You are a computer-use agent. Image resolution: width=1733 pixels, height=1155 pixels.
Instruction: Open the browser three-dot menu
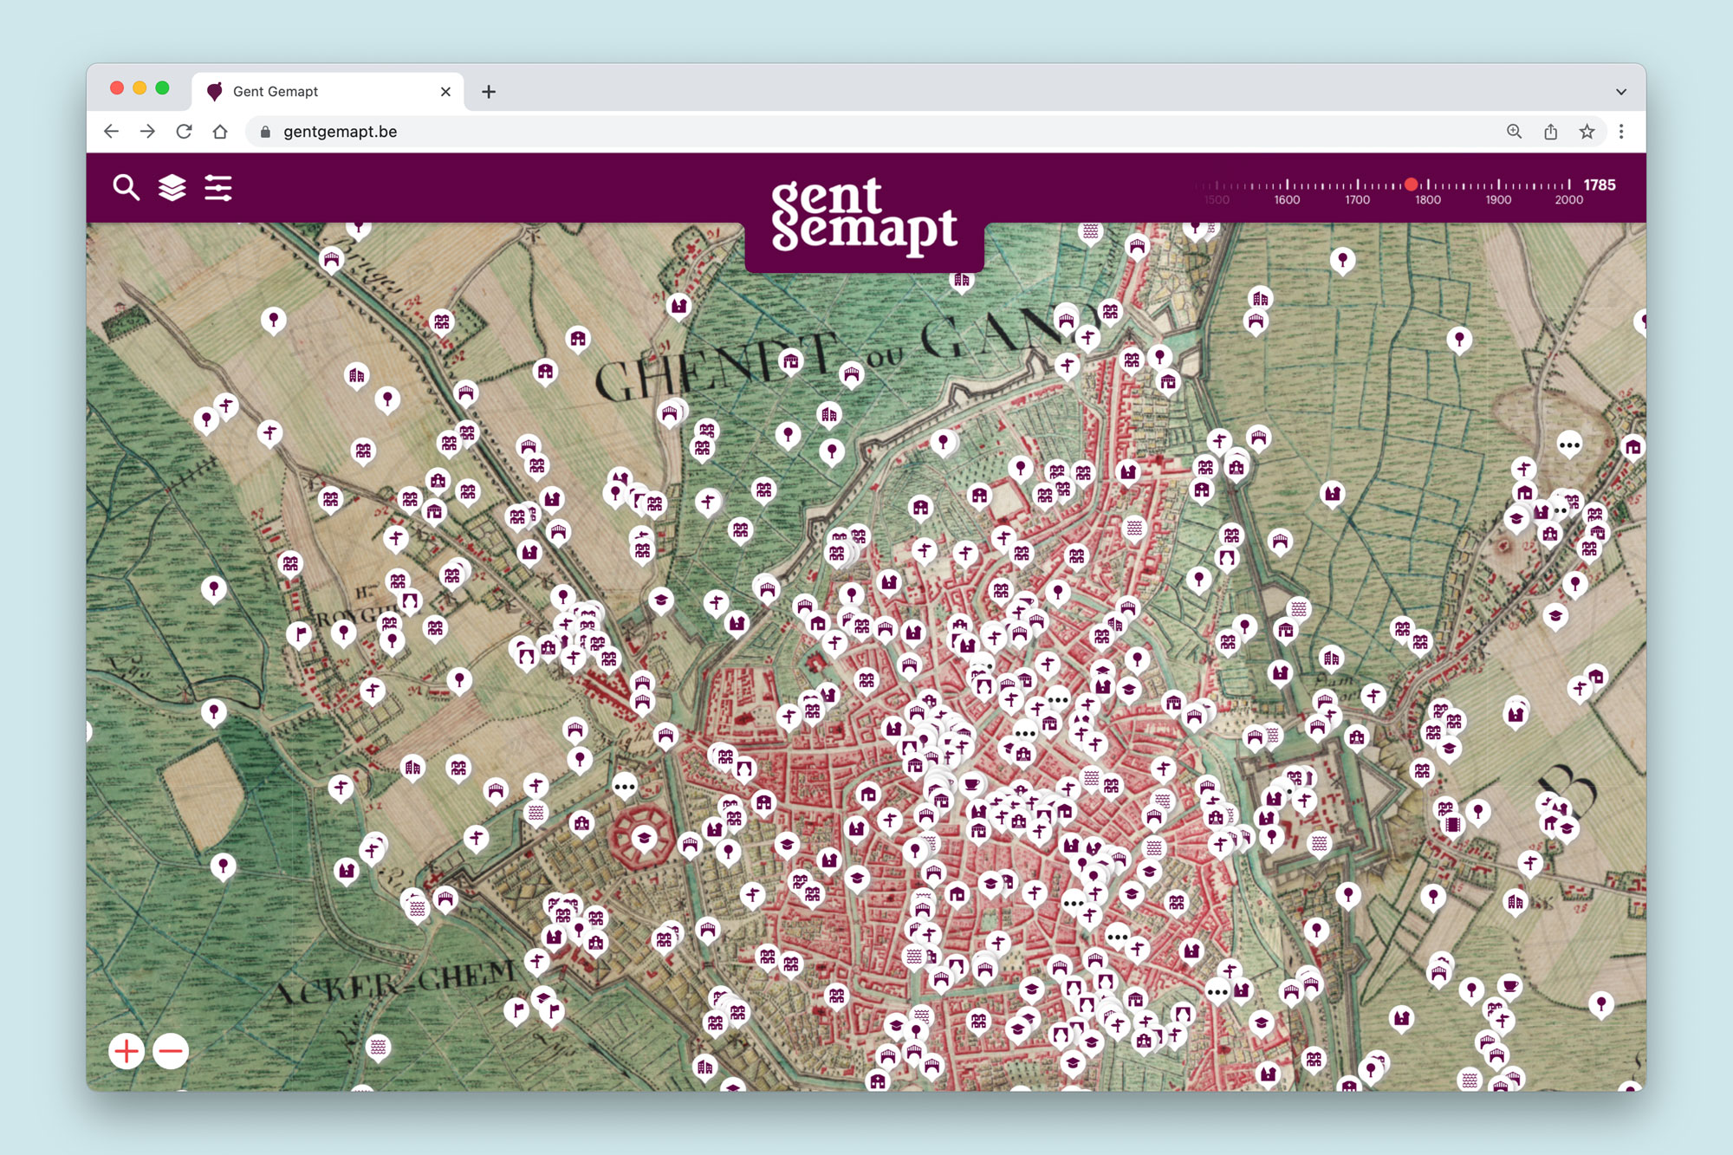point(1621,132)
